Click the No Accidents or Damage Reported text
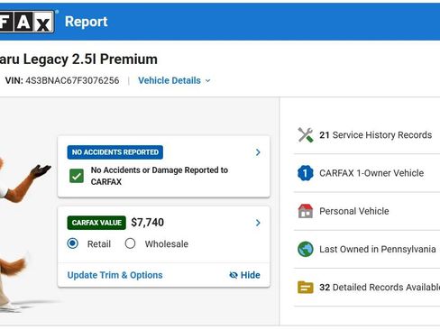This screenshot has height=330, width=440. point(160,176)
